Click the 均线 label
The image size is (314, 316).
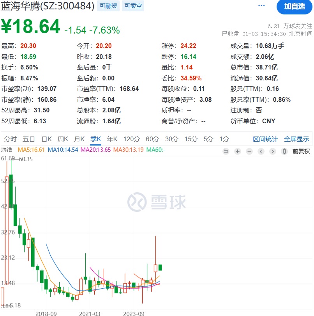pyautogui.click(x=7, y=150)
